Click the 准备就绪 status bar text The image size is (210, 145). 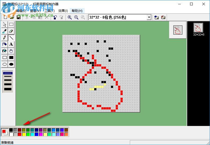click(7, 142)
